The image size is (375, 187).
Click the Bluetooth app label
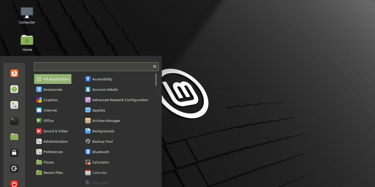pyautogui.click(x=101, y=152)
